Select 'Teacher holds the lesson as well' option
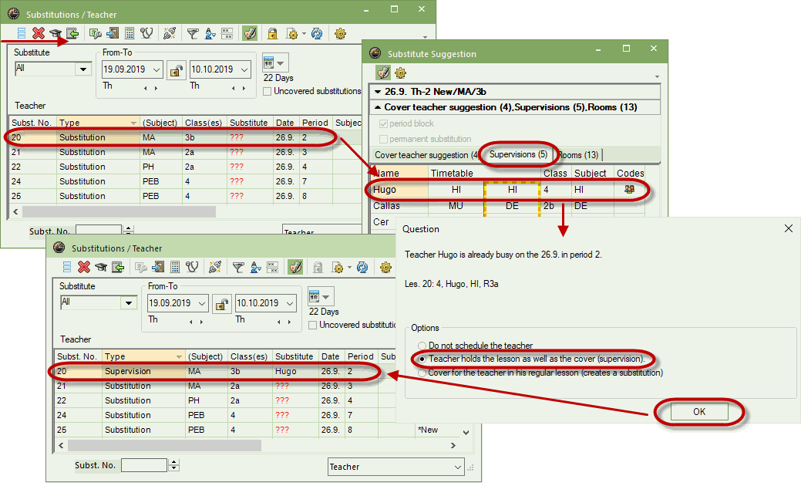801x486 pixels. (422, 359)
